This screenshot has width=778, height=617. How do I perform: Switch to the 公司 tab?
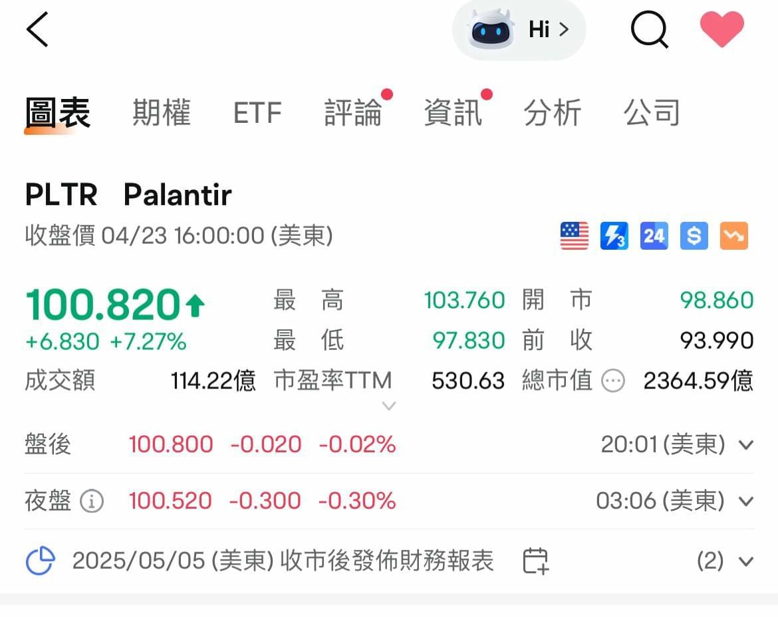pos(652,113)
